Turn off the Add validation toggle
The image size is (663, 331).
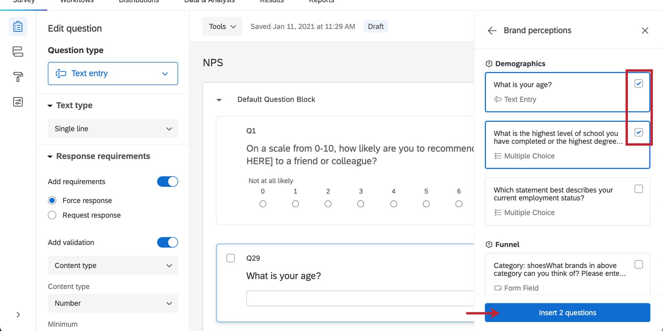[x=168, y=242]
